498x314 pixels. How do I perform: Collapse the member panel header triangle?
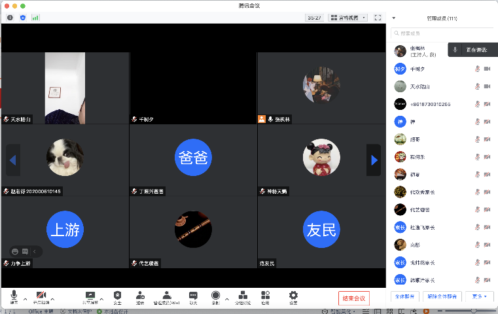[x=394, y=18]
